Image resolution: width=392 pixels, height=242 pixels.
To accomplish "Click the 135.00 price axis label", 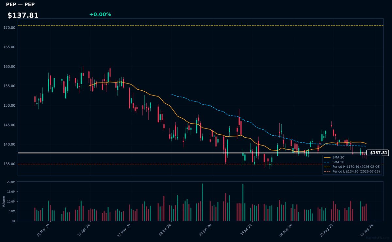I will (9, 164).
